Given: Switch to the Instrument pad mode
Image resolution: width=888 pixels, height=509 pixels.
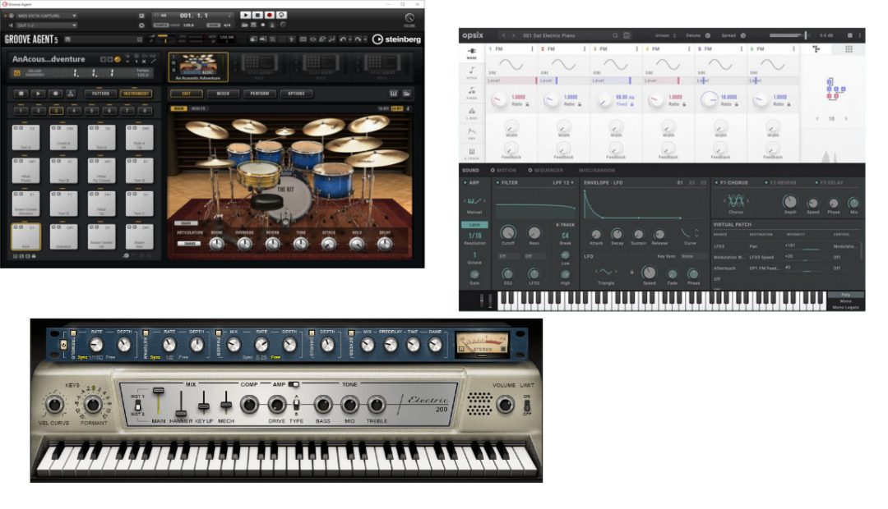Looking at the screenshot, I should coord(136,94).
